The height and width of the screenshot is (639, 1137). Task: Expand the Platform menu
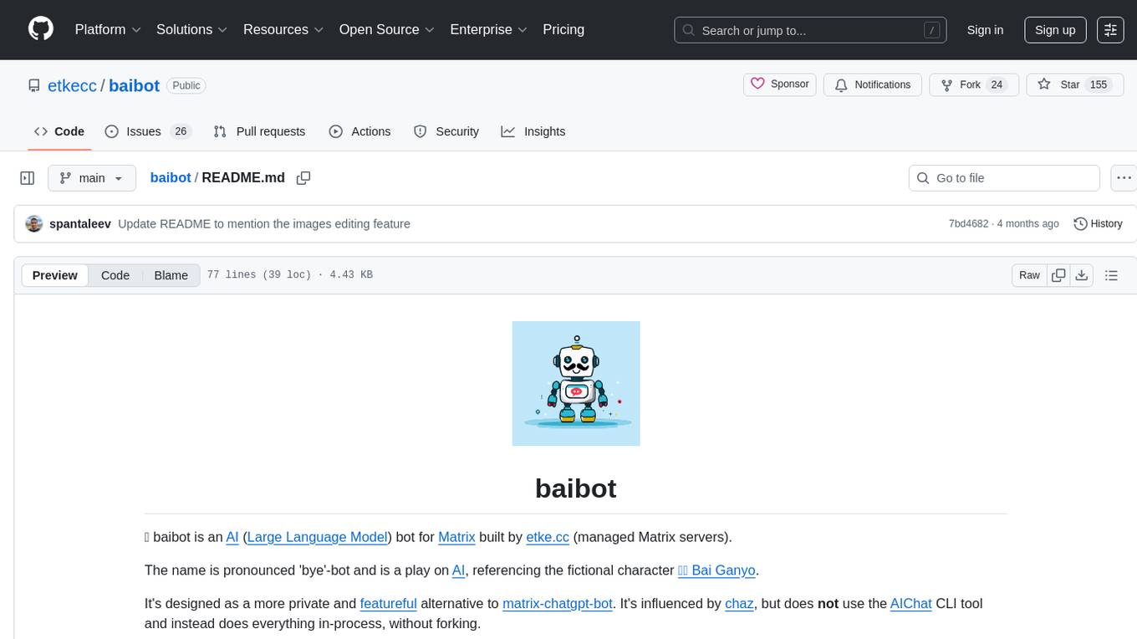pyautogui.click(x=108, y=29)
